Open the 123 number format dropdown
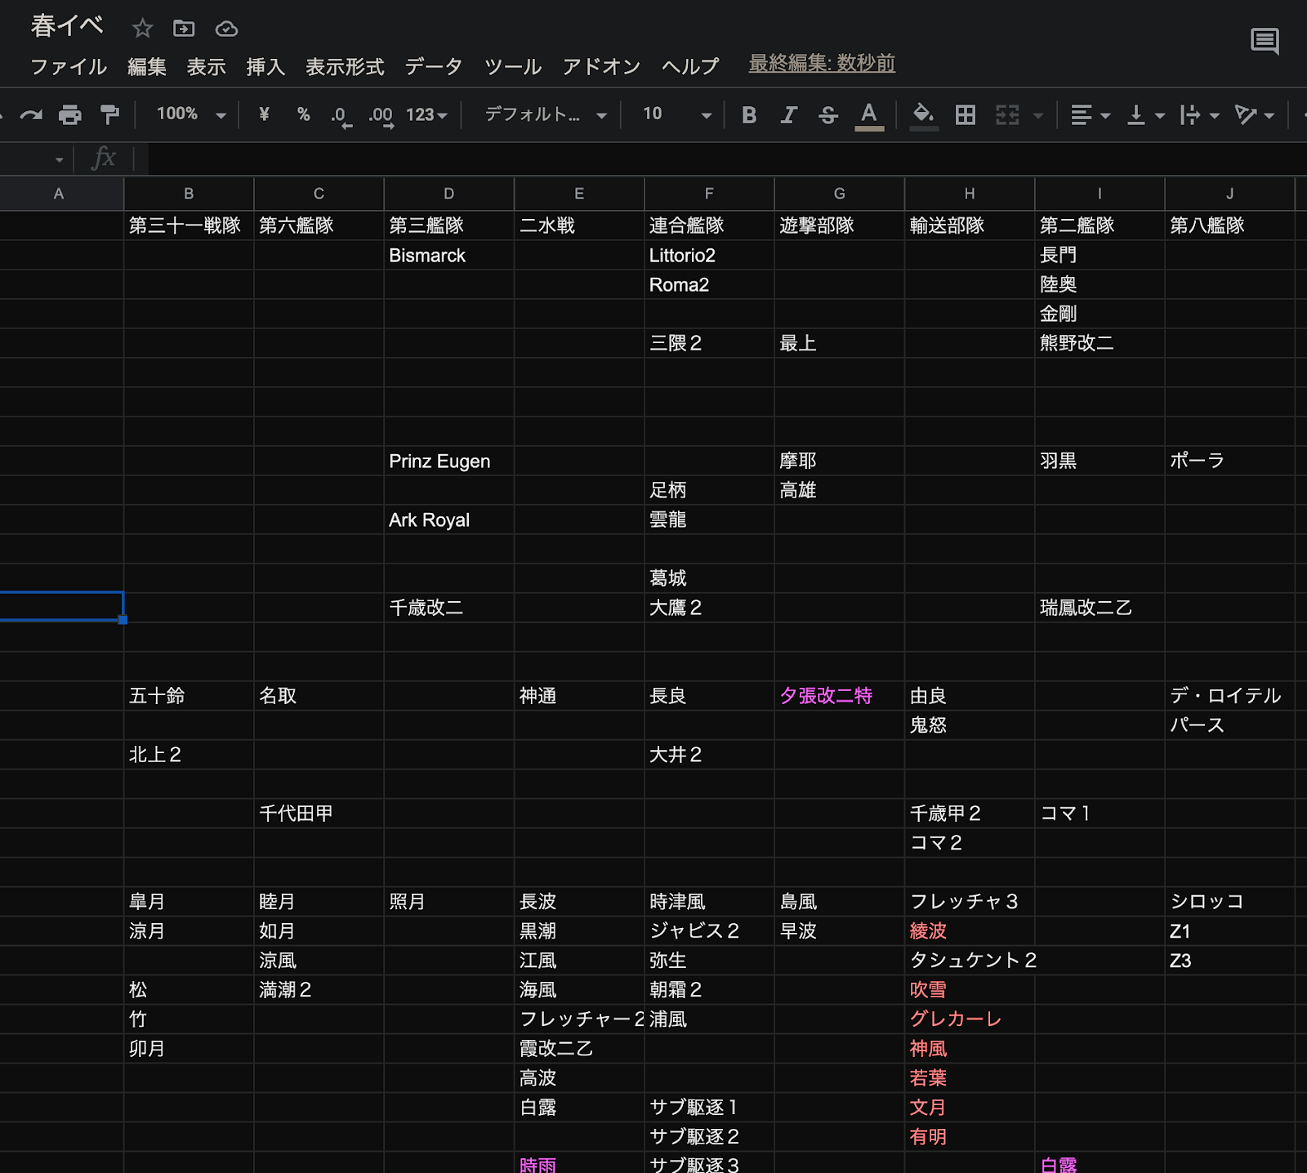The height and width of the screenshot is (1173, 1307). click(426, 114)
